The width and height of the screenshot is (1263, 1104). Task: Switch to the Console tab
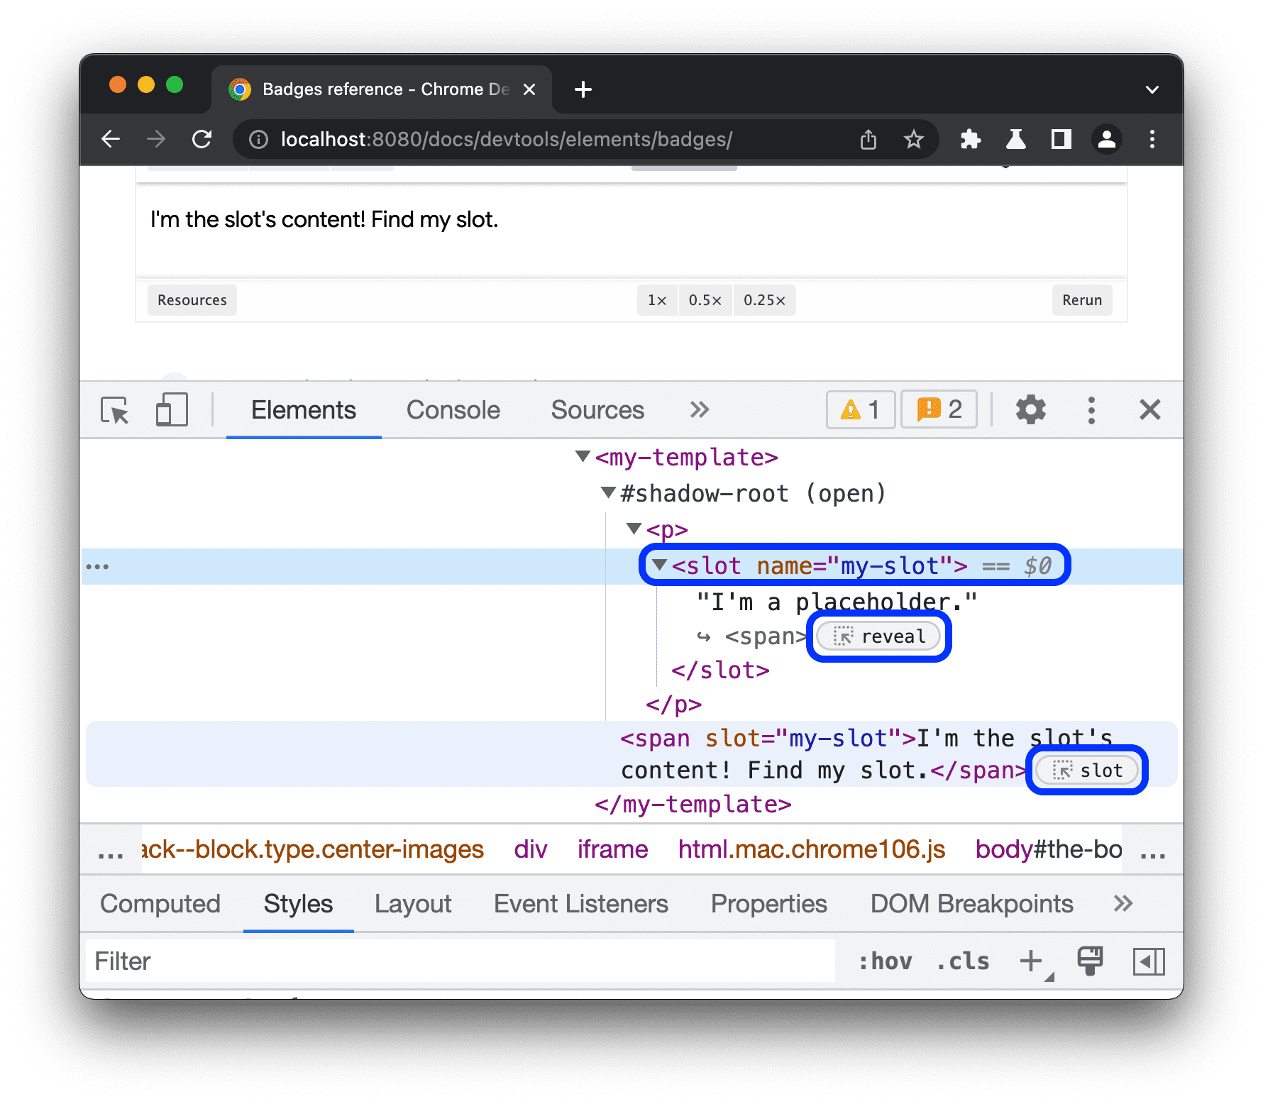[x=453, y=410]
